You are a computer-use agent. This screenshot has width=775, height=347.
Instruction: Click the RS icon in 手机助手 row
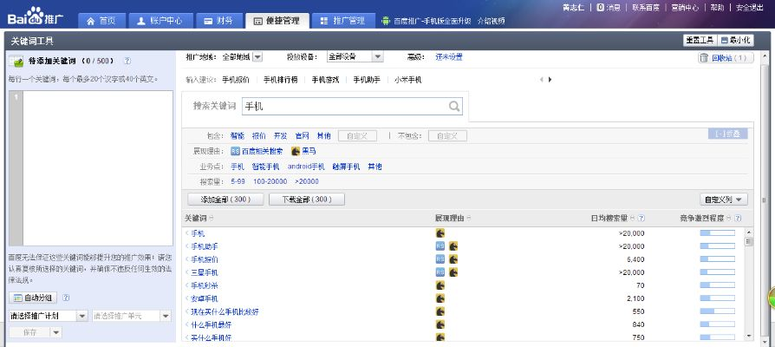point(440,246)
